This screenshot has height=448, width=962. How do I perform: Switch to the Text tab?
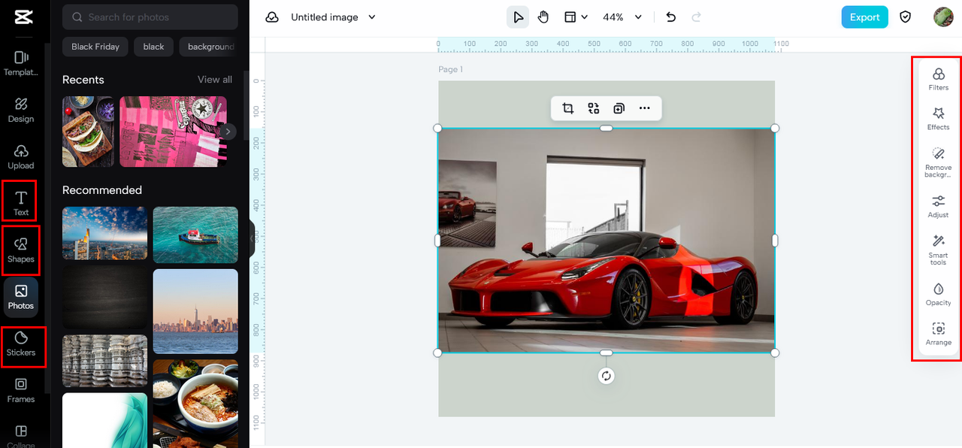(21, 202)
